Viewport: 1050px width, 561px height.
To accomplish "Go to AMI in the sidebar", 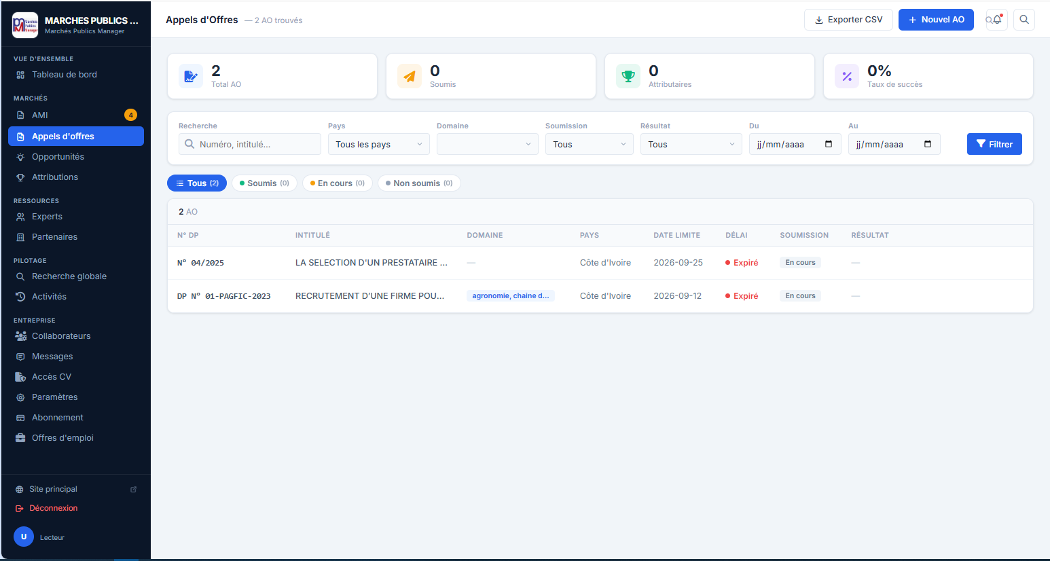I will click(x=76, y=115).
